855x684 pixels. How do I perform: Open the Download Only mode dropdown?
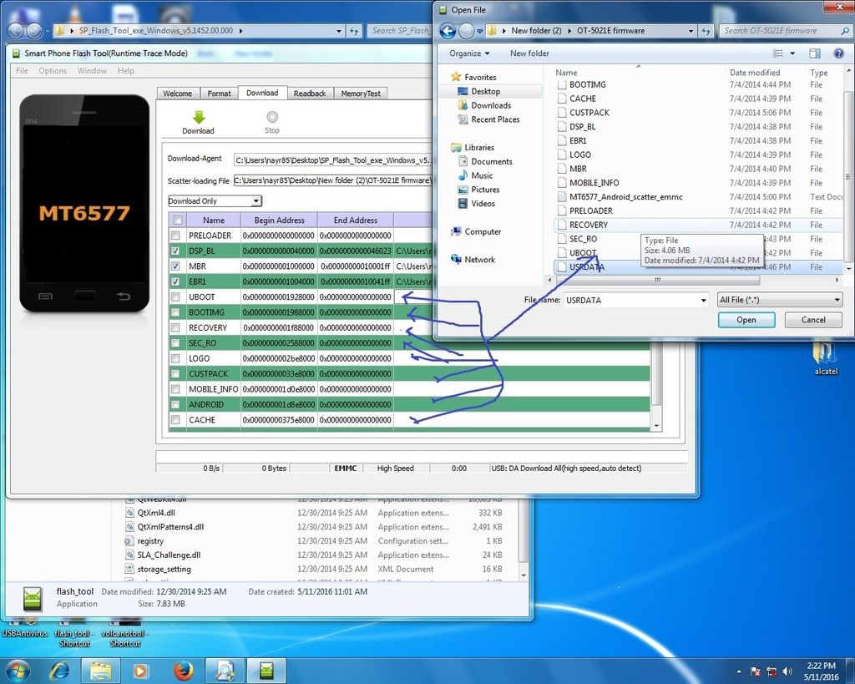pyautogui.click(x=215, y=201)
